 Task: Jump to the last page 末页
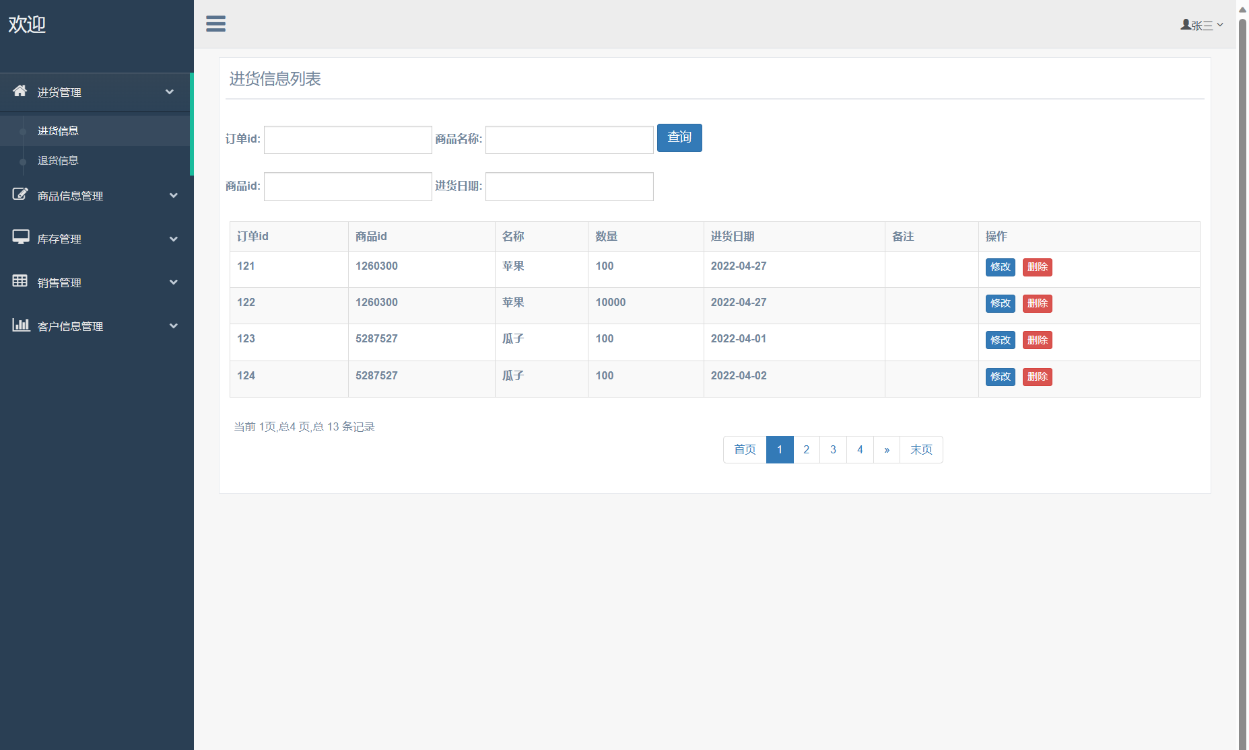point(921,450)
